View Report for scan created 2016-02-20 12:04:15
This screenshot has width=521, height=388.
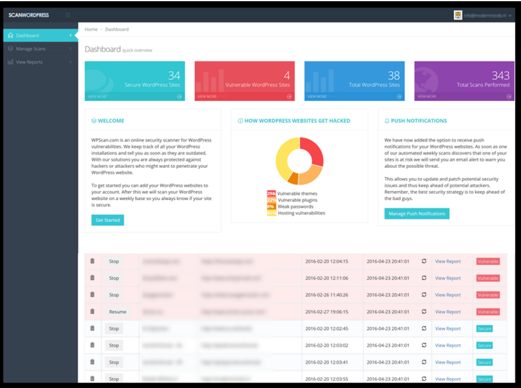click(x=448, y=262)
